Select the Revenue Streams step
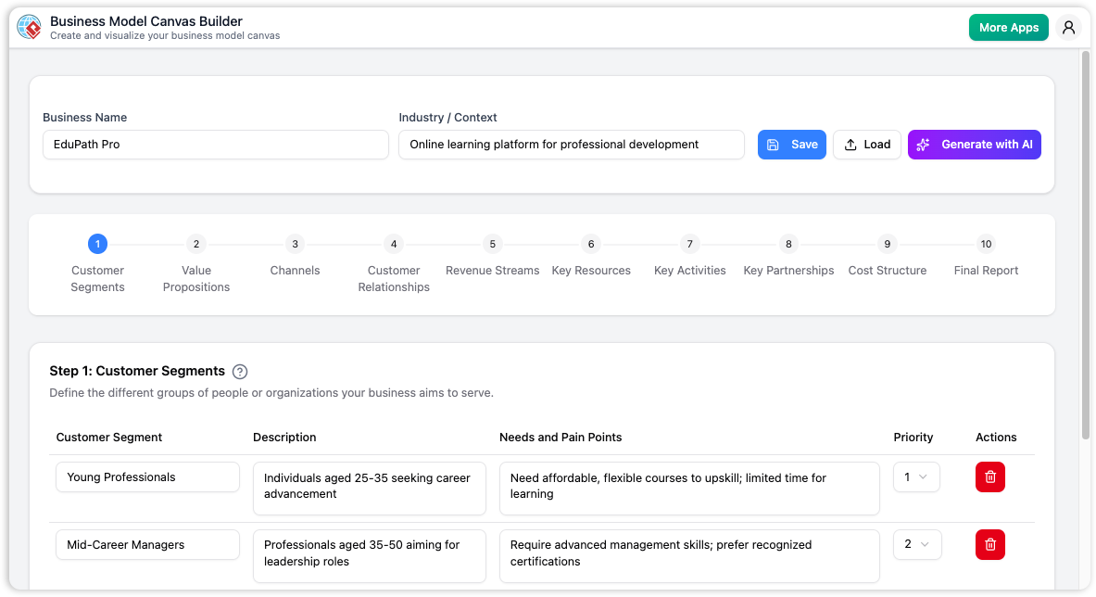The height and width of the screenshot is (597, 1096). coord(492,244)
